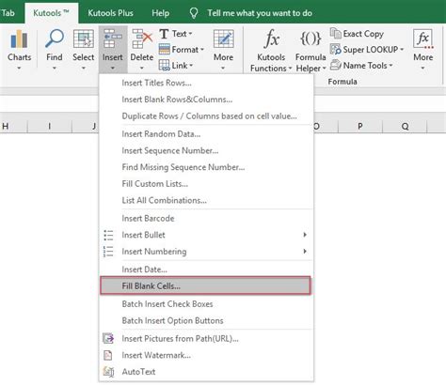The width and height of the screenshot is (446, 385).
Task: Choose Batch Insert Check Boxes item
Action: point(206,304)
